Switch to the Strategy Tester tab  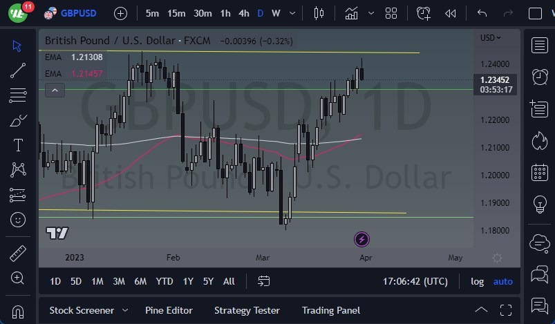coord(247,310)
